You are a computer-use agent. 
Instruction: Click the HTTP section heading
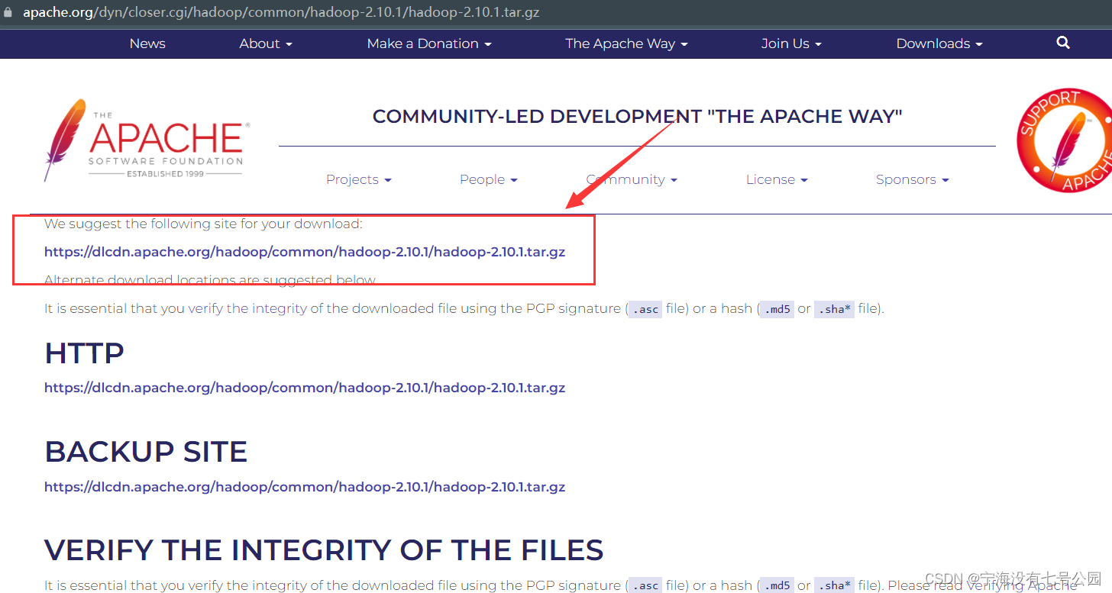[x=84, y=353]
